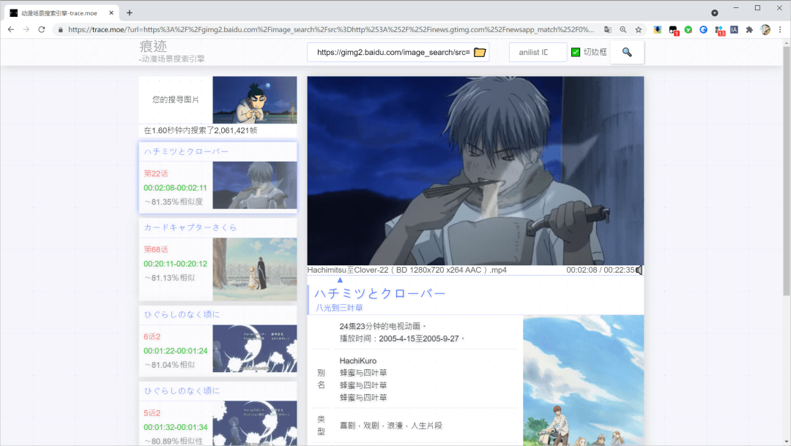This screenshot has height=446, width=791.
Task: Click the 00:01:32-00:01:34 timestamp
Action: tap(176, 428)
